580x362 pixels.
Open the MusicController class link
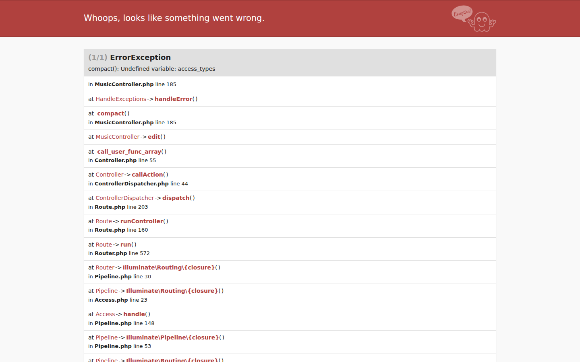(x=117, y=137)
